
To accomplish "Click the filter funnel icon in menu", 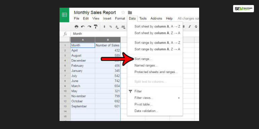I will pyautogui.click(x=131, y=91).
